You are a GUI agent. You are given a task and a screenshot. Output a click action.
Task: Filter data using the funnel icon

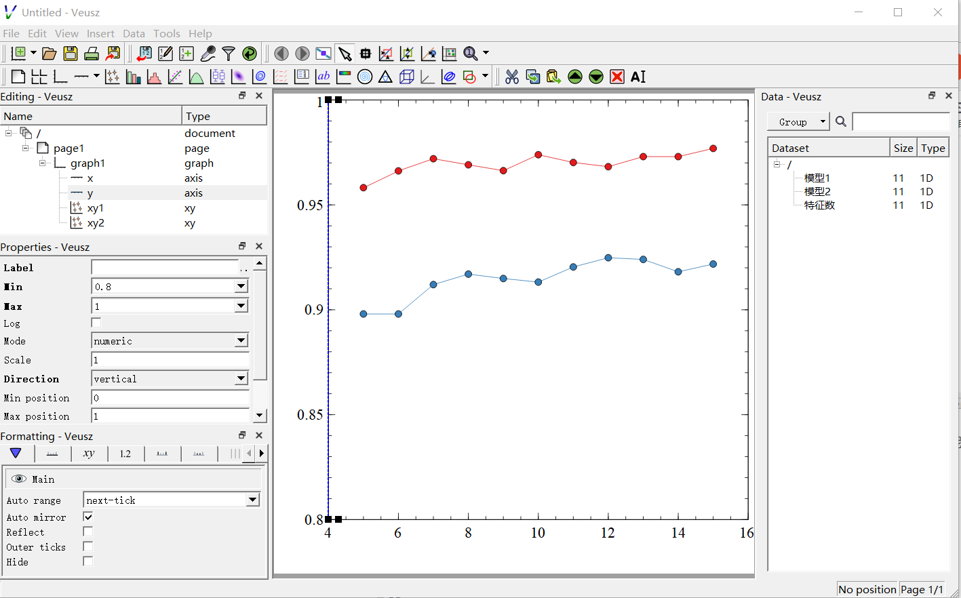pos(229,53)
